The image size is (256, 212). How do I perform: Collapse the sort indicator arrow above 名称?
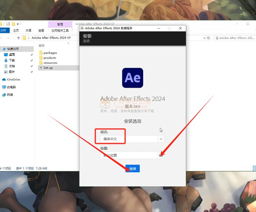68,43
